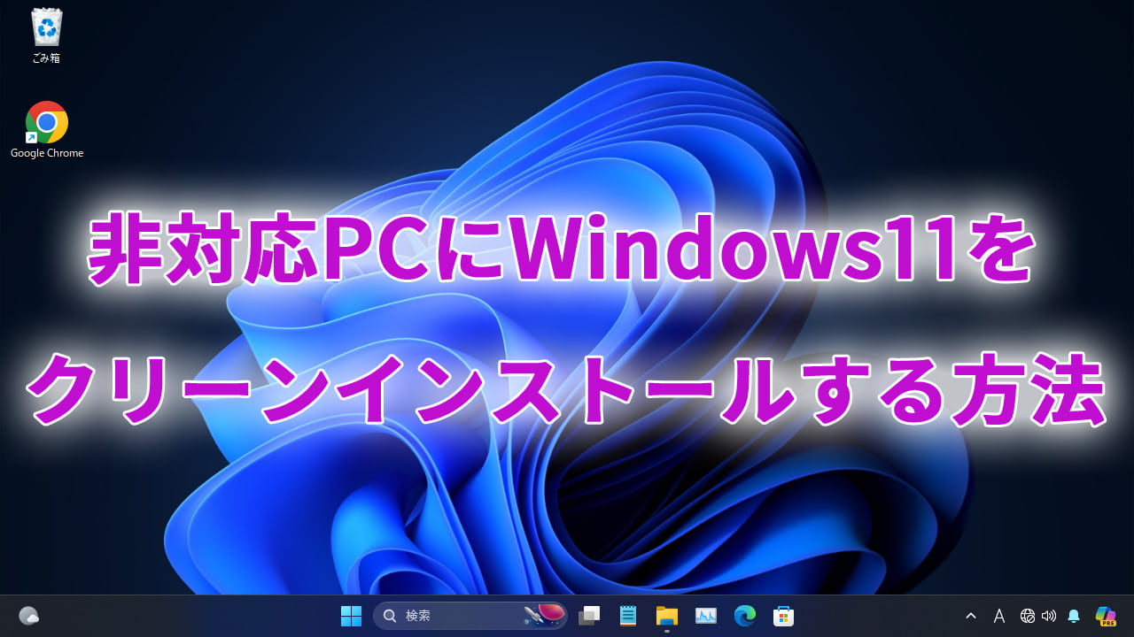Open Copilot Preview from the system tray
Image resolution: width=1134 pixels, height=637 pixels.
point(1105,615)
